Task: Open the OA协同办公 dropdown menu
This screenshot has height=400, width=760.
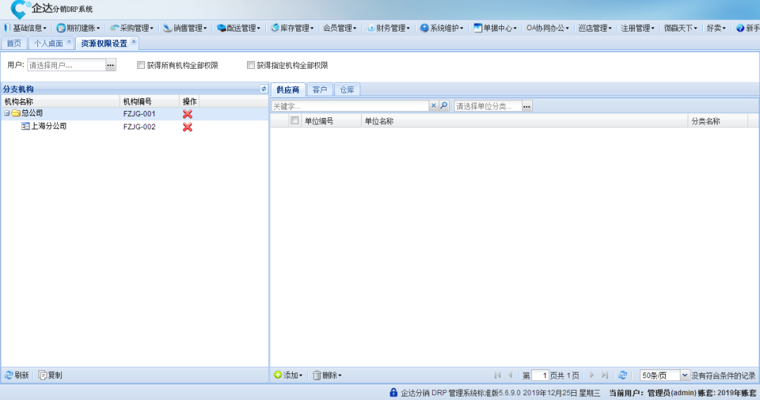Action: pos(547,28)
